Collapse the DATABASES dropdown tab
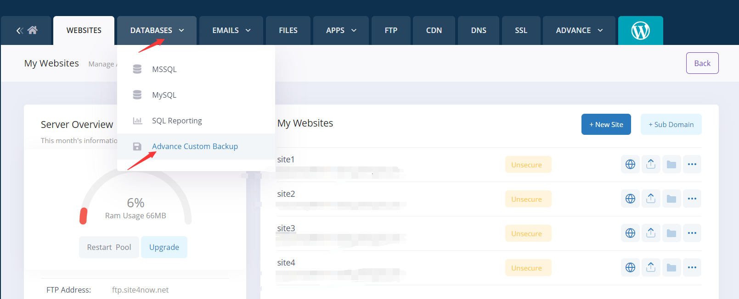The image size is (739, 299). coord(157,31)
